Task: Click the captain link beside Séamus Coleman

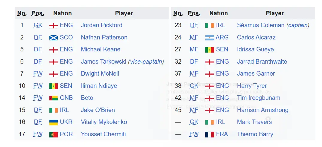Action: (x=298, y=25)
